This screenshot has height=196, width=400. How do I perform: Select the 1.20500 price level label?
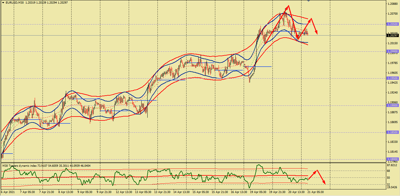click(x=392, y=24)
